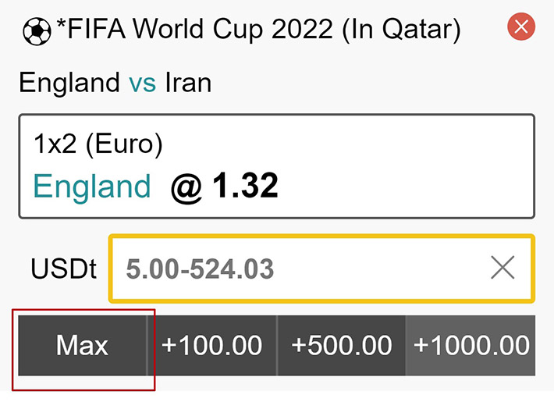Add +100.00 to the stake

(x=211, y=345)
